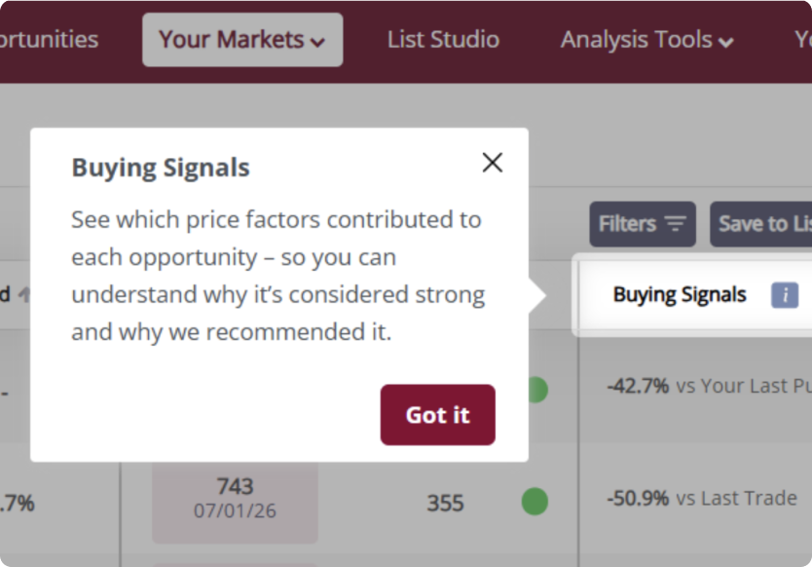Image resolution: width=812 pixels, height=567 pixels.
Task: Click the filter lines icon
Action: pyautogui.click(x=676, y=224)
